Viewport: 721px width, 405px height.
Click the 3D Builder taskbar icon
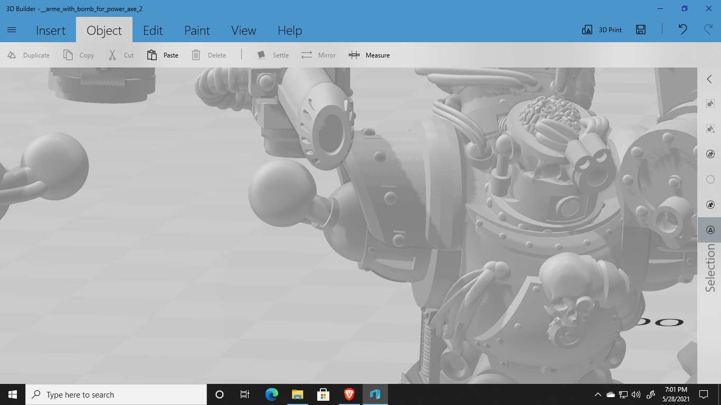pos(375,394)
